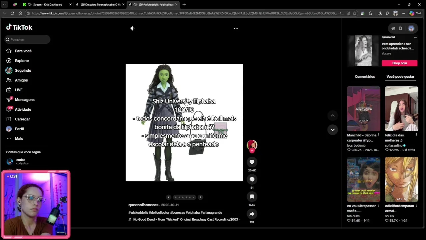Switch to Stream - Kick Dashboard tab
Viewport: 426px width, 240px height.
(47, 5)
